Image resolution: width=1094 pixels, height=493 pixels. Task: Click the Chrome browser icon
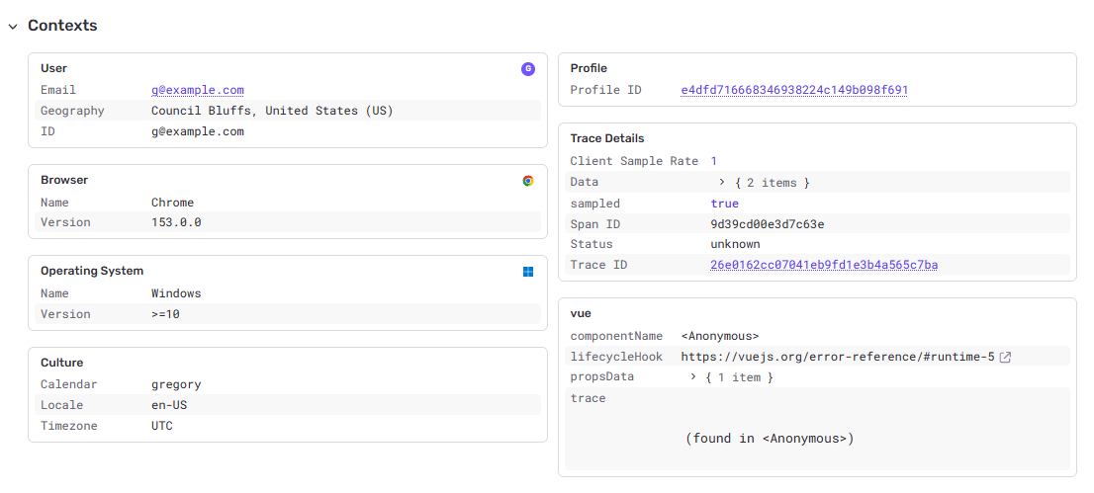click(528, 181)
